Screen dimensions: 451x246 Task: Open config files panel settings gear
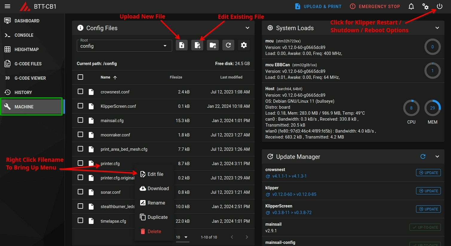click(244, 45)
